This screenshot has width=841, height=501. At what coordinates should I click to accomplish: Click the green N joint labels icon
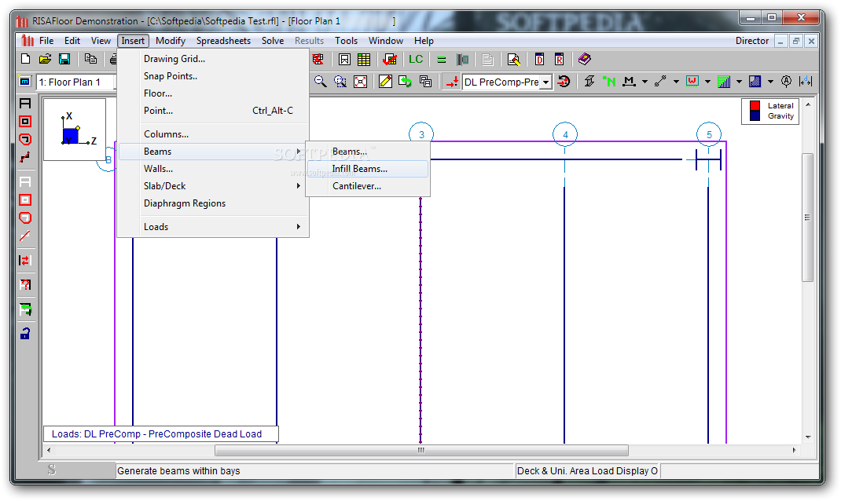tap(609, 82)
